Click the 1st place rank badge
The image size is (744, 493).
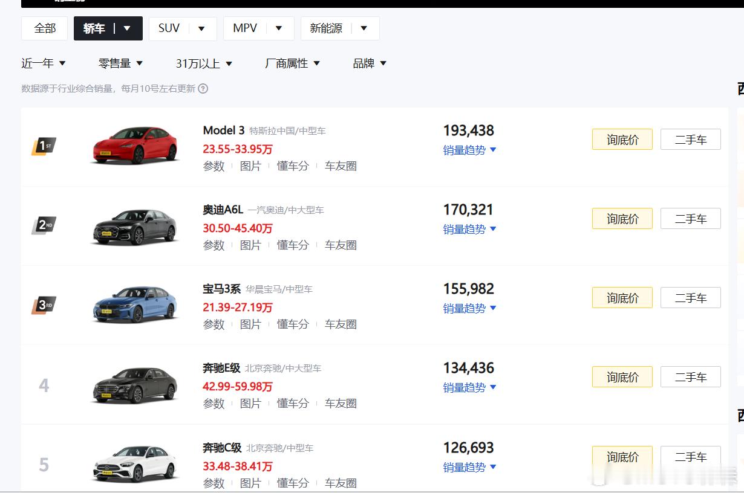44,146
